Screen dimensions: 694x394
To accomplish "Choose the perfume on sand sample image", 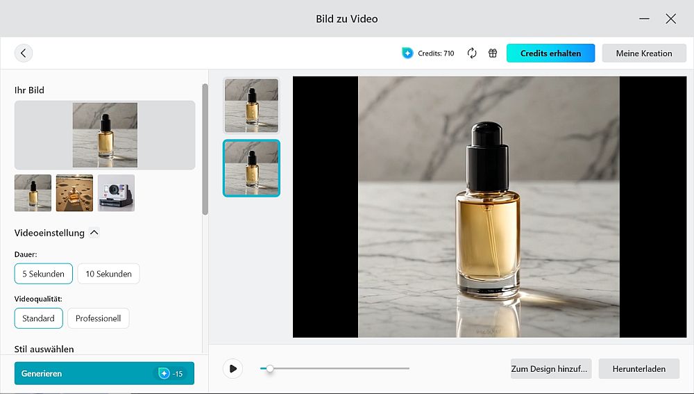I will coord(74,192).
